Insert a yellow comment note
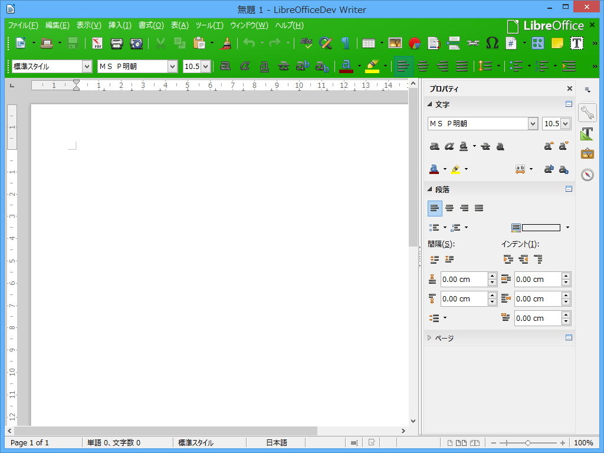The image size is (604, 453). coord(557,43)
